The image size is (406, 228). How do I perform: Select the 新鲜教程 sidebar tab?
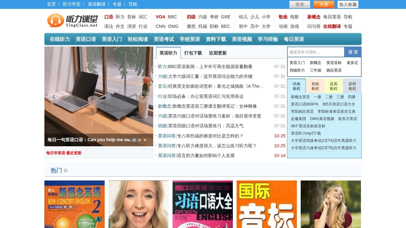tap(352, 86)
